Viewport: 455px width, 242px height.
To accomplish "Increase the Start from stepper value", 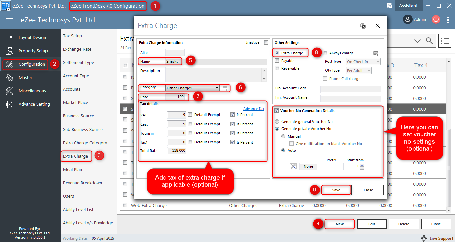I will click(362, 165).
